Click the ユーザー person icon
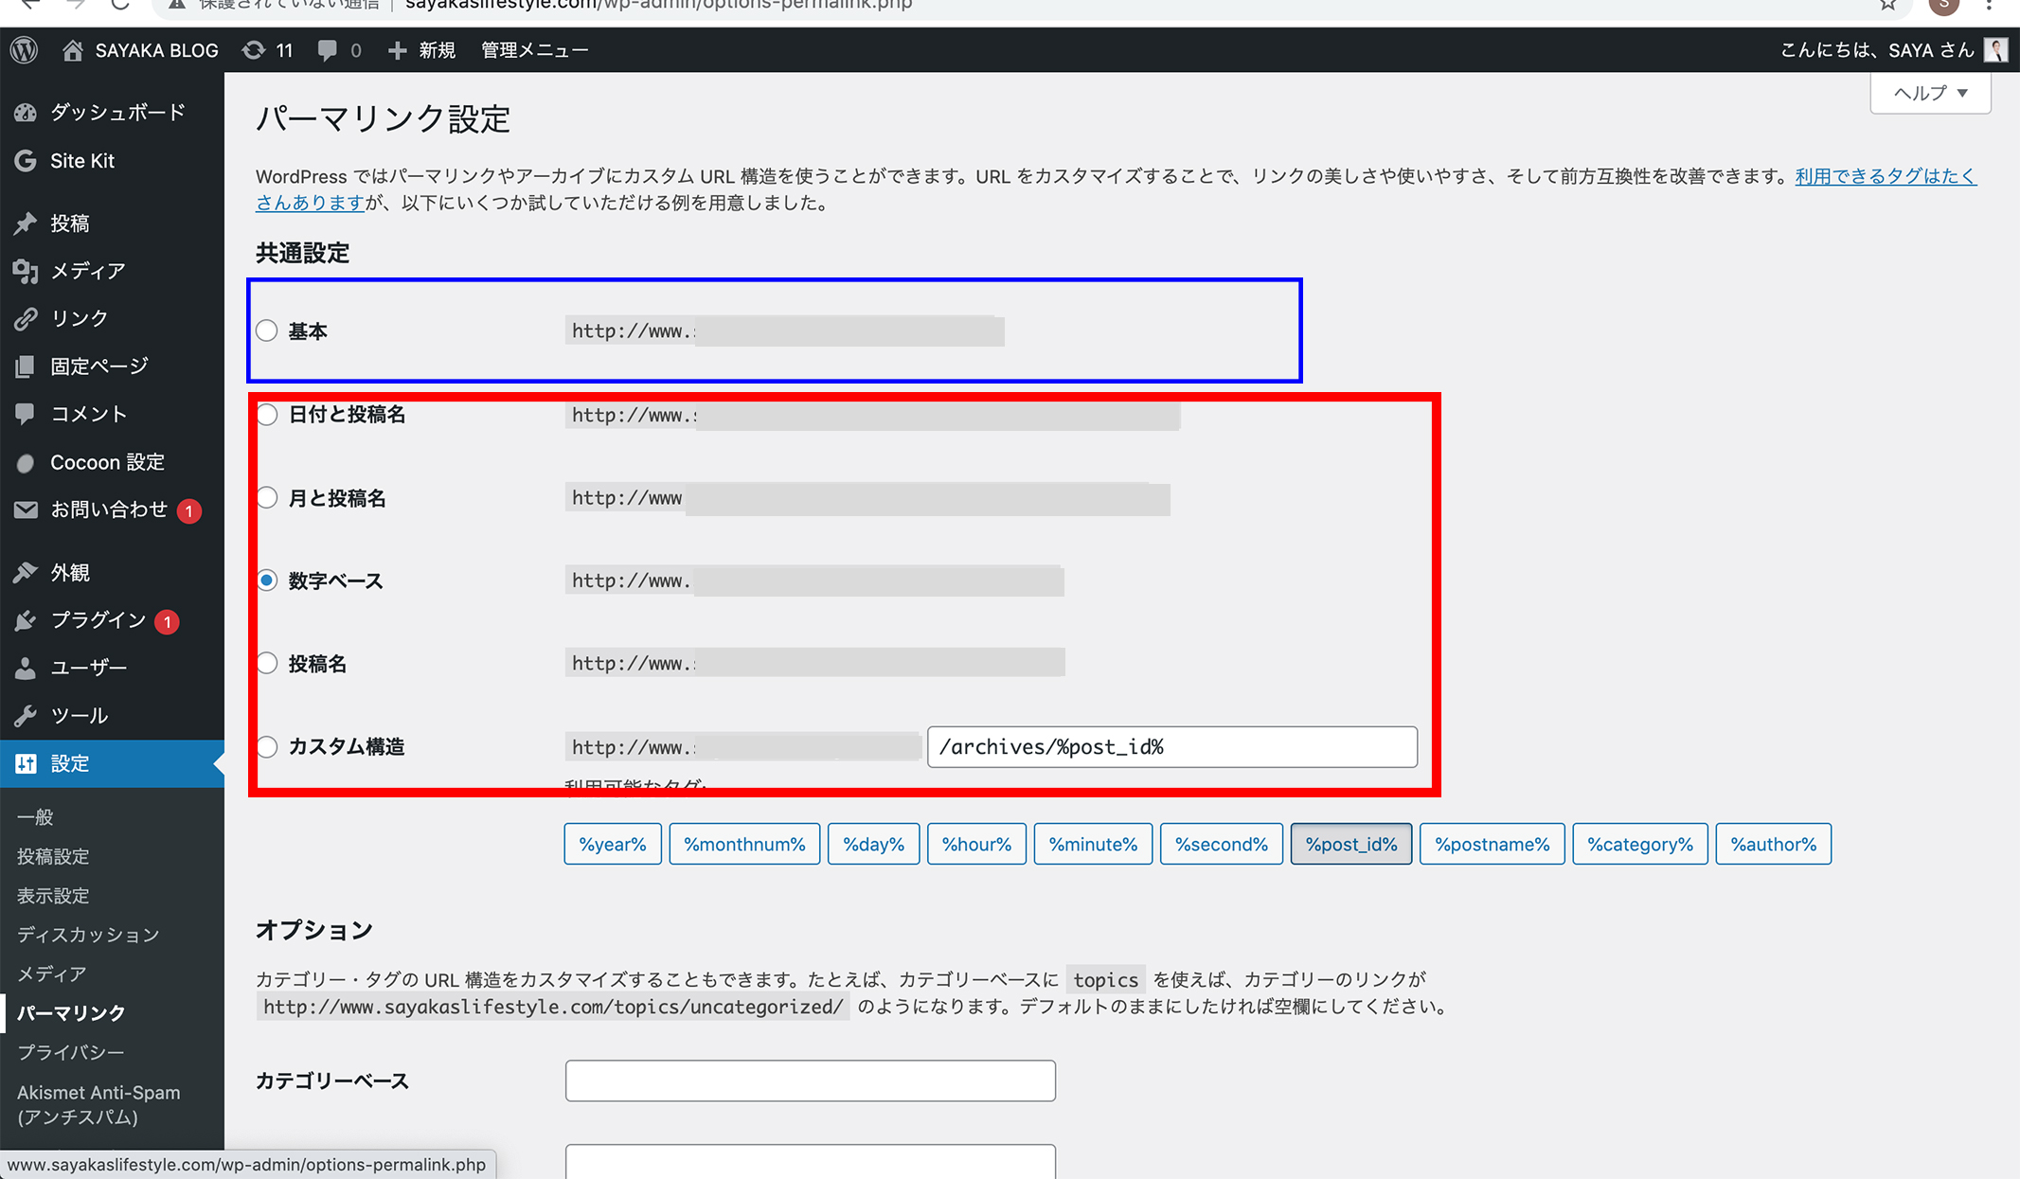Viewport: 2020px width, 1179px height. point(26,668)
